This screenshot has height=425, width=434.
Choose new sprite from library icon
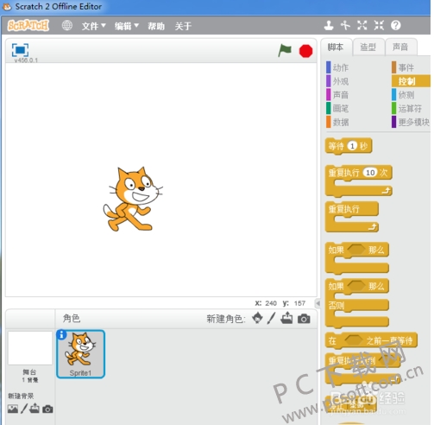click(257, 319)
